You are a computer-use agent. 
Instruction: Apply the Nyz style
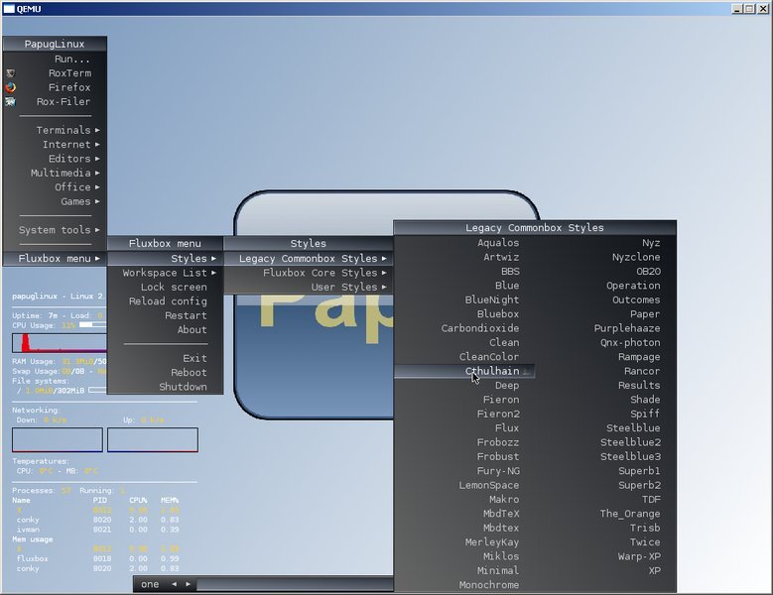click(605, 243)
